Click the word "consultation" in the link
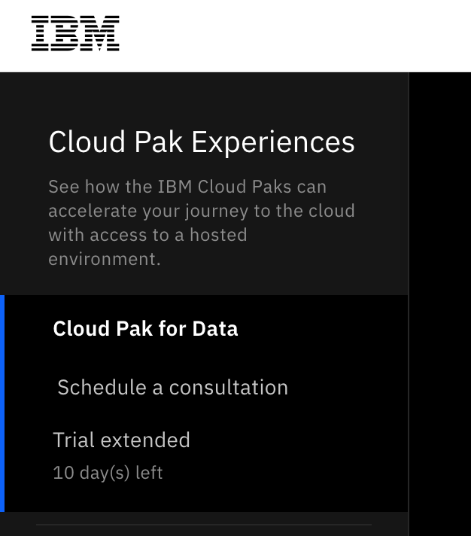 coord(228,388)
